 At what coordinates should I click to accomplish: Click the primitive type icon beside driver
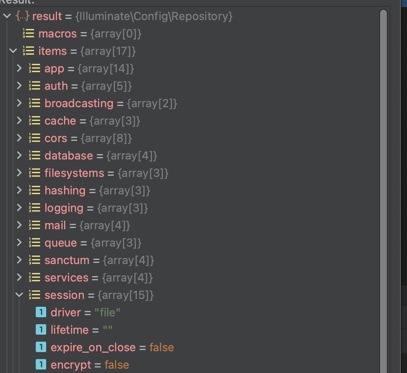[x=41, y=312]
